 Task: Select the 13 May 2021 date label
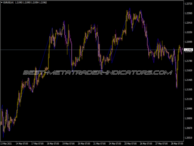coord(7,143)
